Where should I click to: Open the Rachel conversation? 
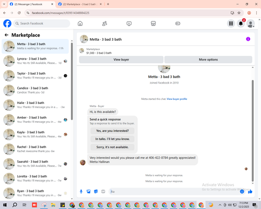(x=35, y=149)
